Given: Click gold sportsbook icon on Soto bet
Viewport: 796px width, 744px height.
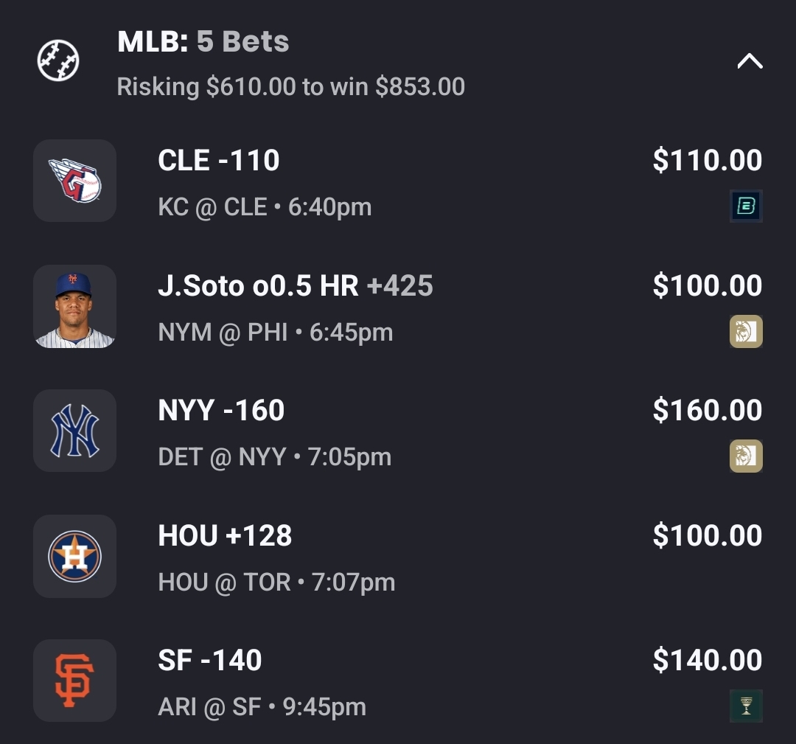Looking at the screenshot, I should [745, 331].
